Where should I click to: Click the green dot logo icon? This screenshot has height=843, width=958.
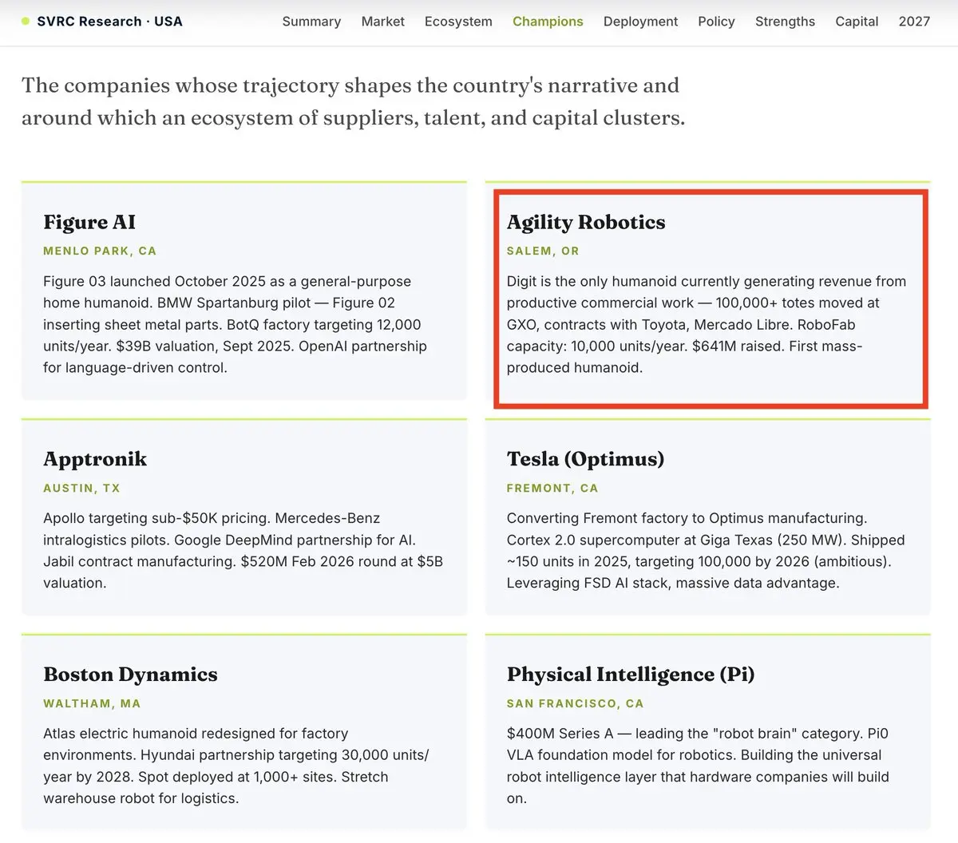[x=26, y=22]
